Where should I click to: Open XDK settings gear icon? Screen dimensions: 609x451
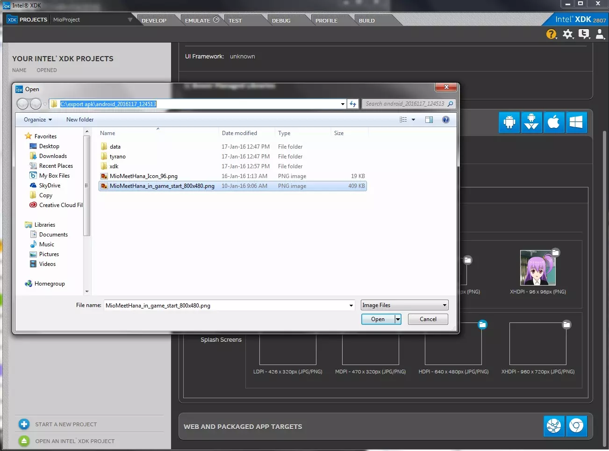pos(567,34)
